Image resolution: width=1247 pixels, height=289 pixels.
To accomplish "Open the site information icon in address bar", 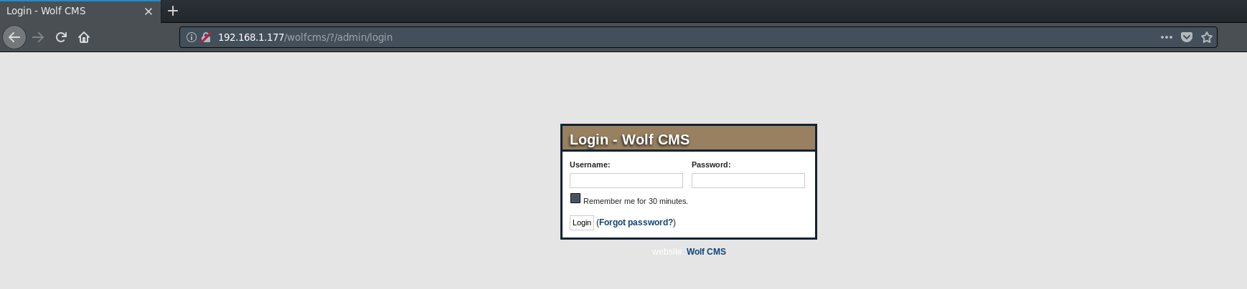I will [192, 37].
